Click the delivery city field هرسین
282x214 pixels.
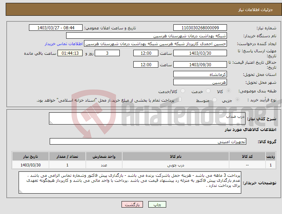pyautogui.click(x=200, y=82)
